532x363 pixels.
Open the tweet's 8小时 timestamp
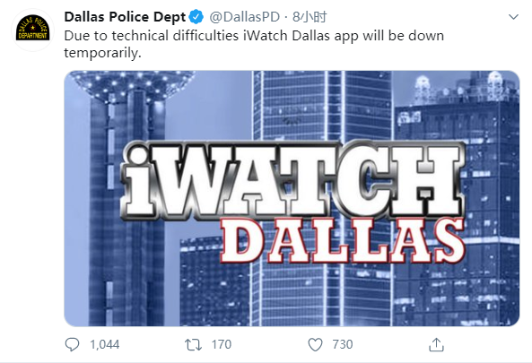click(310, 17)
